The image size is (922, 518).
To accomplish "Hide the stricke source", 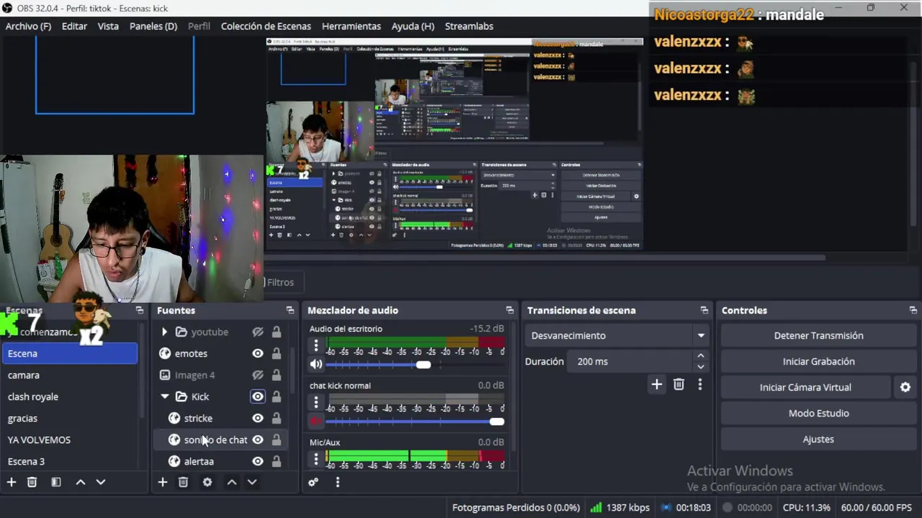I will click(258, 418).
